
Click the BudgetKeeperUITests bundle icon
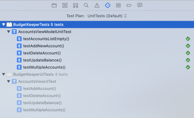tap(9, 74)
